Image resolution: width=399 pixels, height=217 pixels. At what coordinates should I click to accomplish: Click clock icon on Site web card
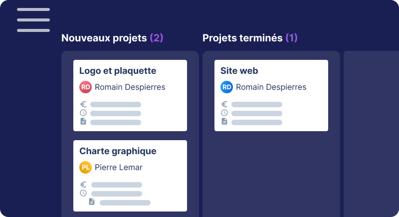(224, 113)
